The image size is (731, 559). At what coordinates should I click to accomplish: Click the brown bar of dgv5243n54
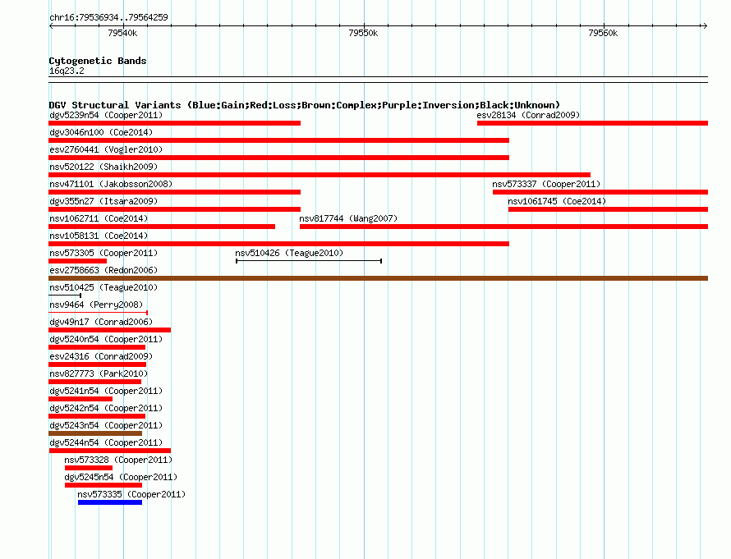(95, 433)
